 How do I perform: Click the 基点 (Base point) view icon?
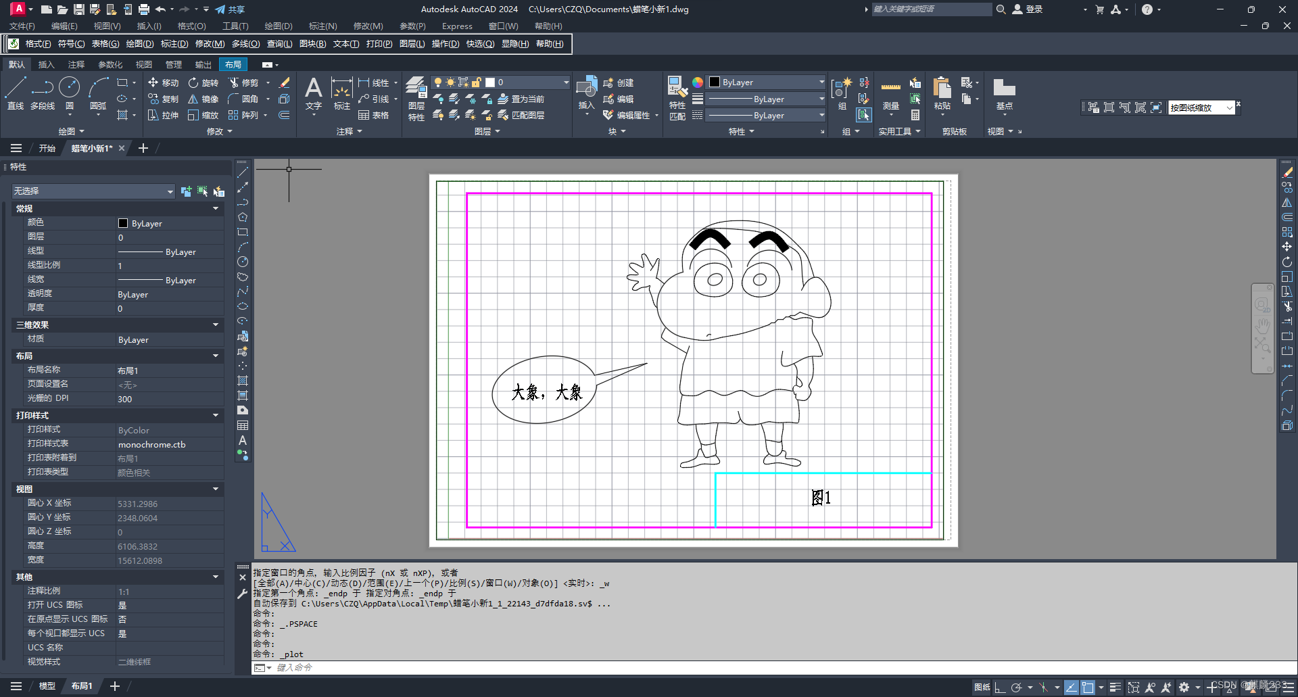click(x=1005, y=93)
